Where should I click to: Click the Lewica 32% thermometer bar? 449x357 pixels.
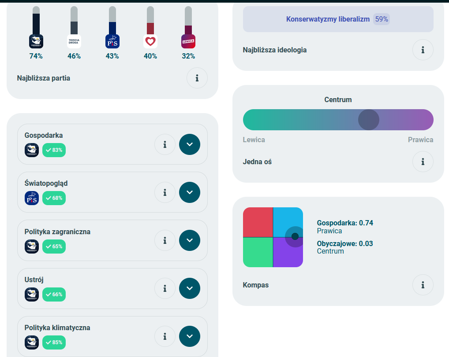point(188,21)
